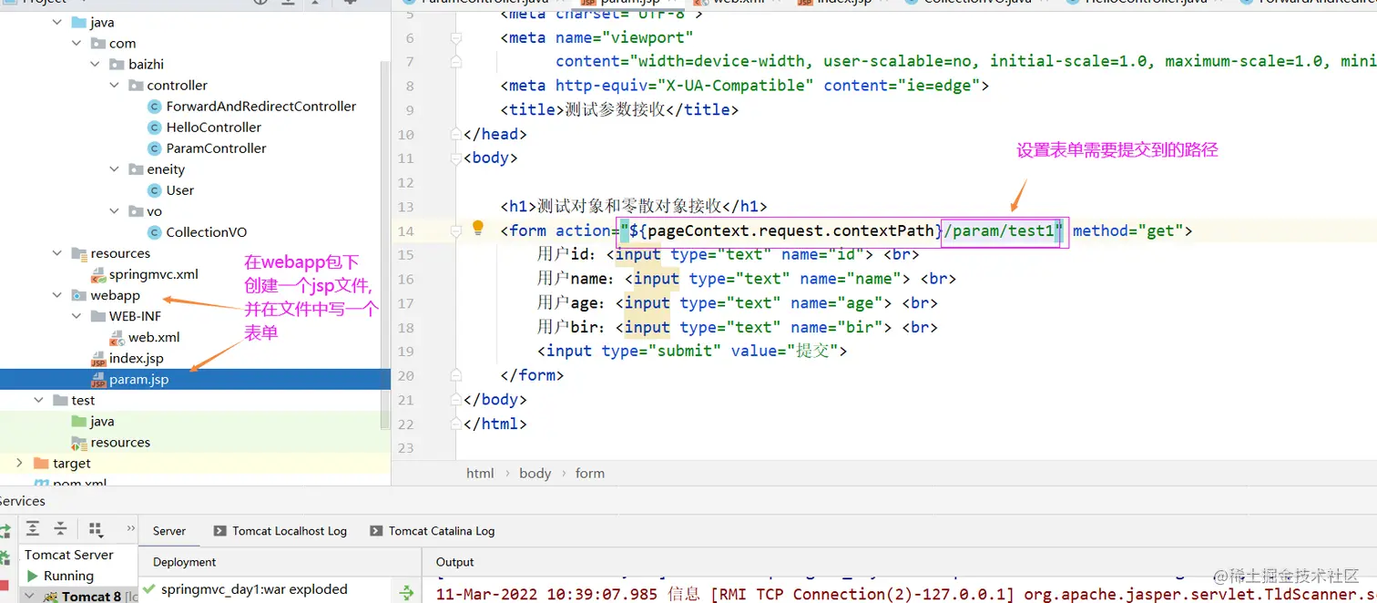
Task: Fold the meta viewport tag at line 6
Action: pos(455,38)
